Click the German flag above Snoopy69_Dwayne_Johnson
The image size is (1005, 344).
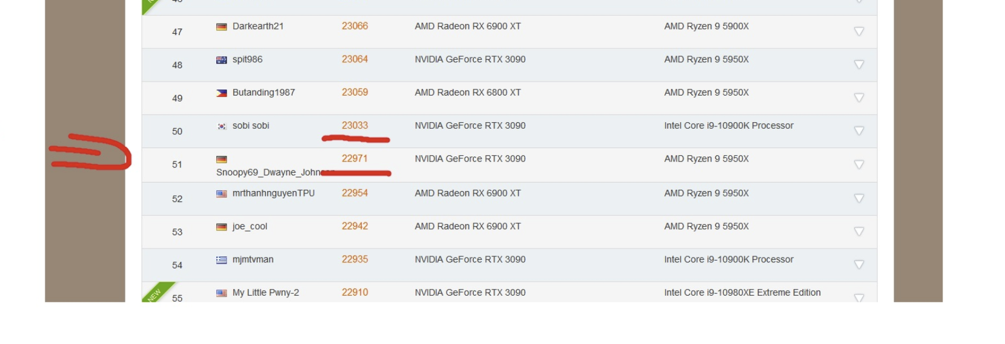coord(222,160)
